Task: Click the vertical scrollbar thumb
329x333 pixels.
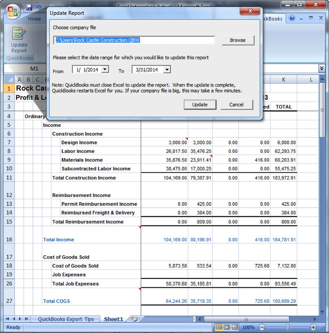Action: tap(322, 110)
